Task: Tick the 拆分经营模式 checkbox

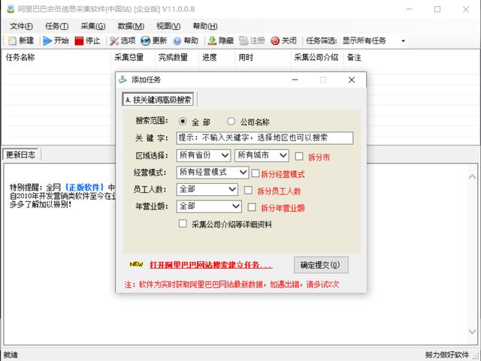Action: 256,173
